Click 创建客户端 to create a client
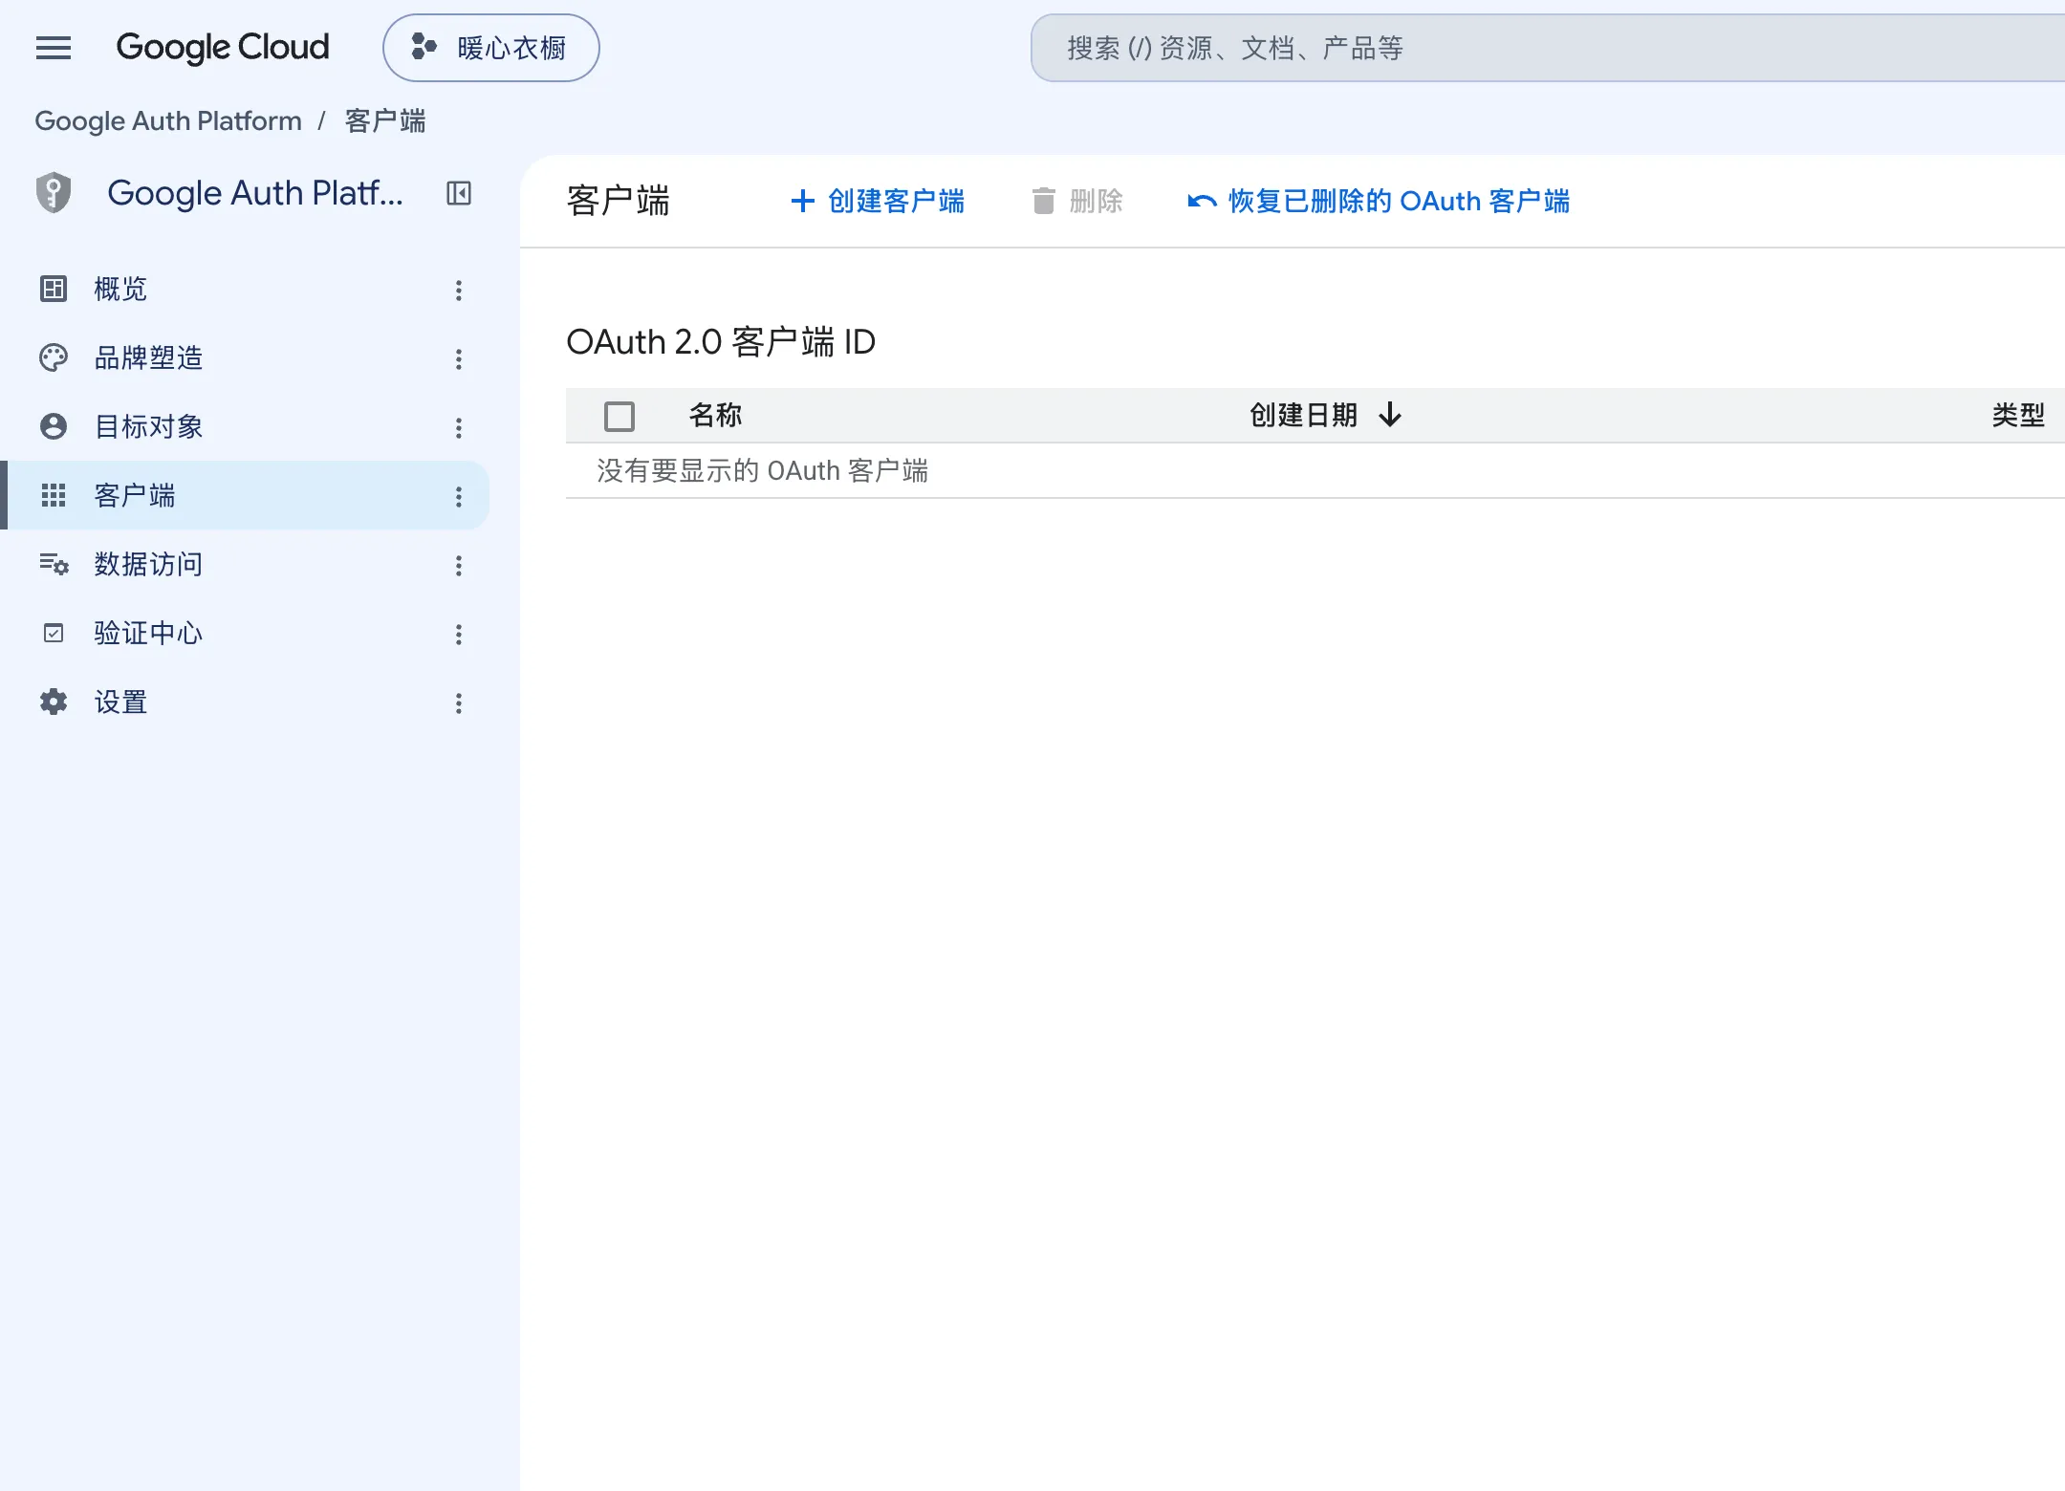This screenshot has width=2065, height=1491. pyautogui.click(x=878, y=201)
